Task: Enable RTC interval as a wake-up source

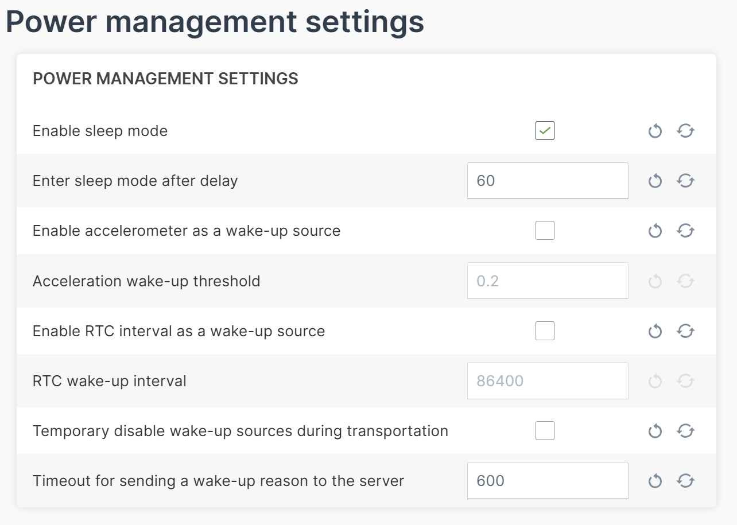Action: (544, 330)
